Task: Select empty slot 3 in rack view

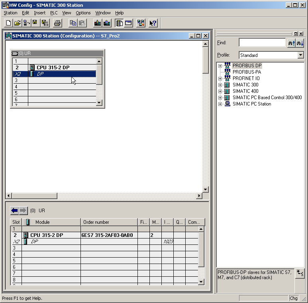Action: click(55, 80)
